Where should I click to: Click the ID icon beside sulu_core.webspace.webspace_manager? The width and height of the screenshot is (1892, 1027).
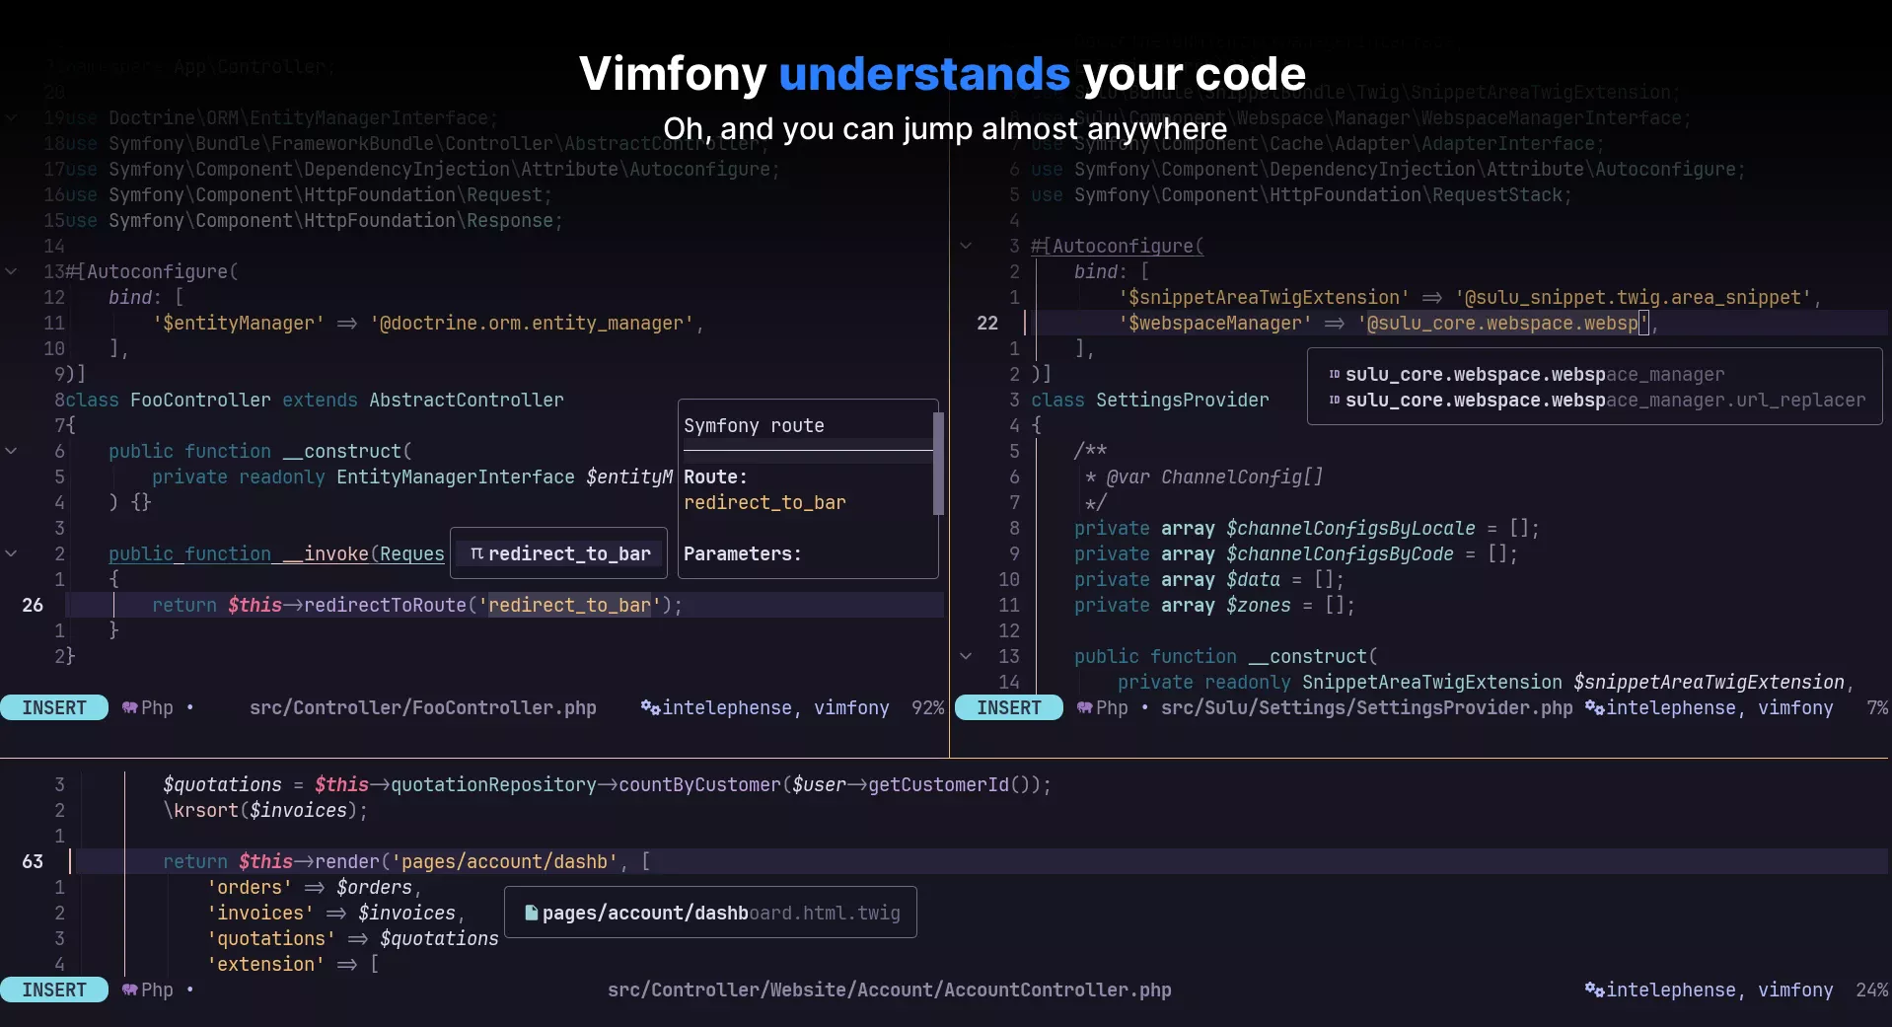point(1334,375)
